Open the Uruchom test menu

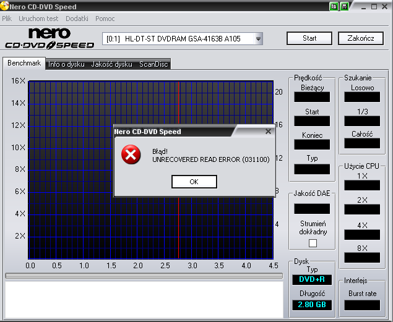[38, 19]
